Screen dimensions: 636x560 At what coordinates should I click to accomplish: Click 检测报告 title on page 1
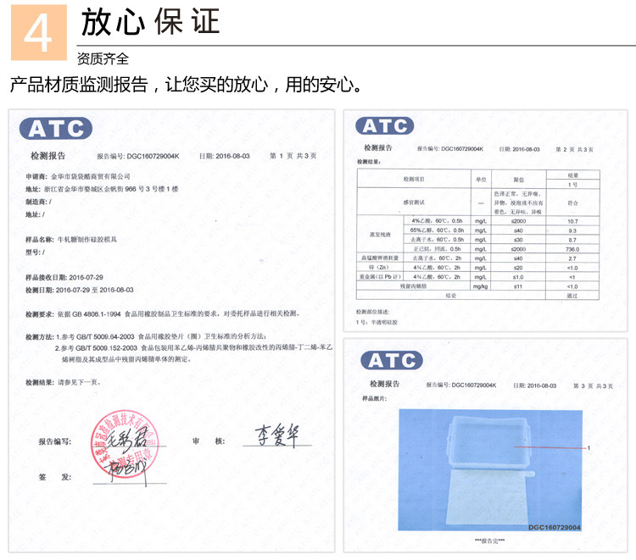(x=47, y=156)
